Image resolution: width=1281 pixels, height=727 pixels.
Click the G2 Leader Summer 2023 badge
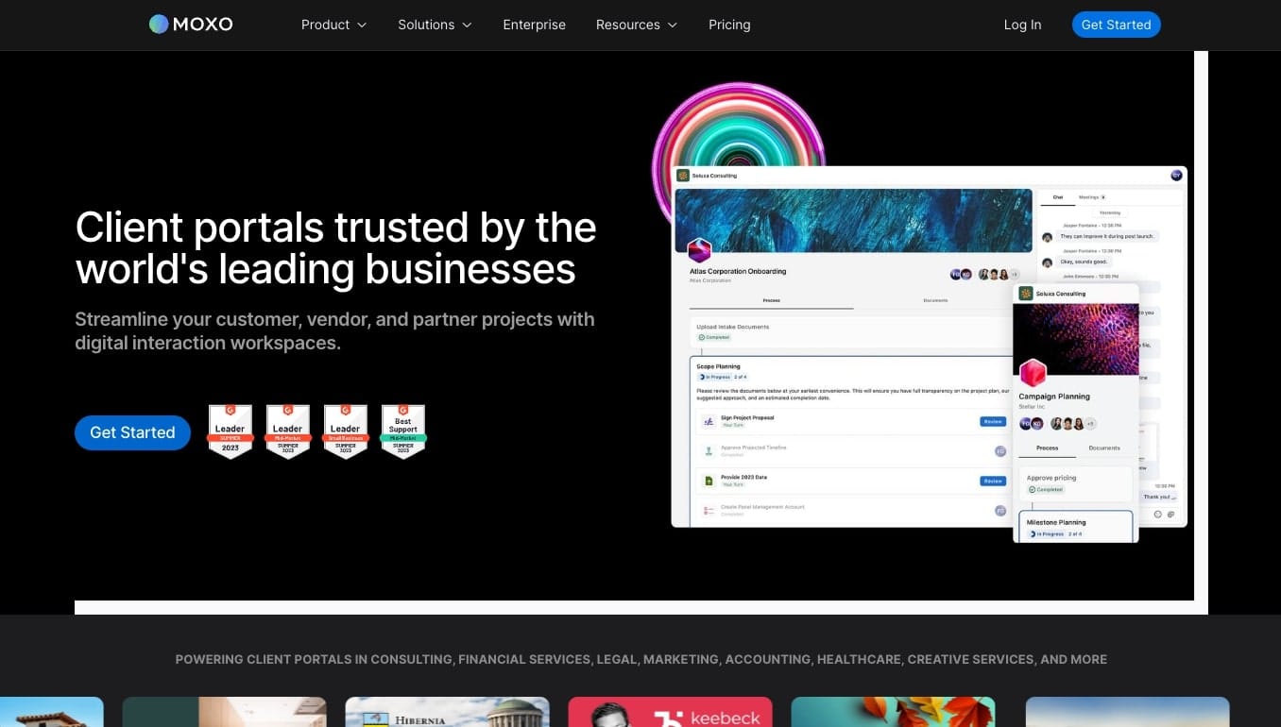231,431
